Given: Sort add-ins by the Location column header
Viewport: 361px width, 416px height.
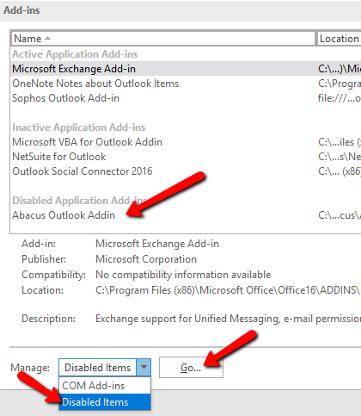Looking at the screenshot, I should point(340,39).
